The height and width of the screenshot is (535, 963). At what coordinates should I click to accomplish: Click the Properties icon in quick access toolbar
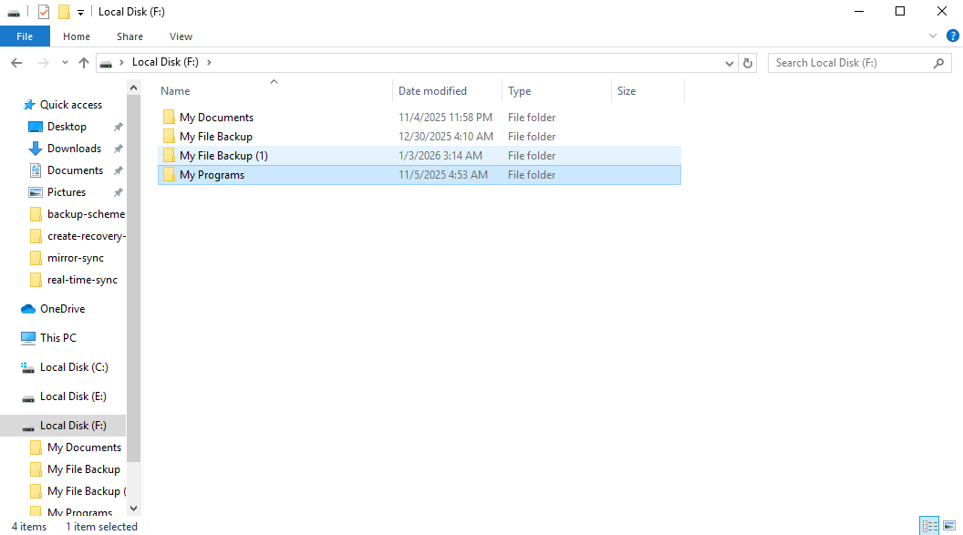pos(44,12)
